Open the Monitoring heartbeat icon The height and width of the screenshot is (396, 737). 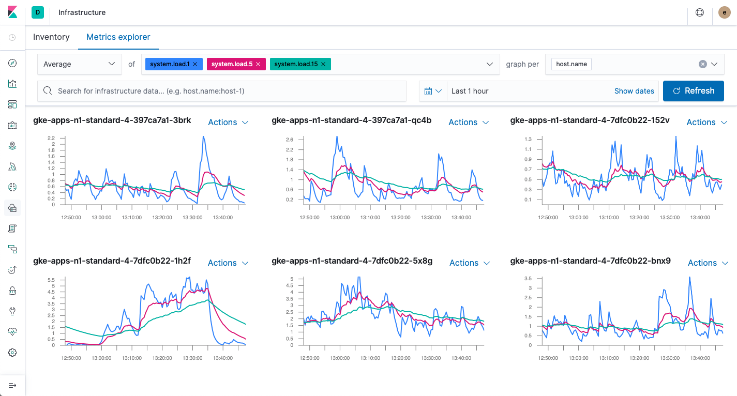(x=13, y=331)
